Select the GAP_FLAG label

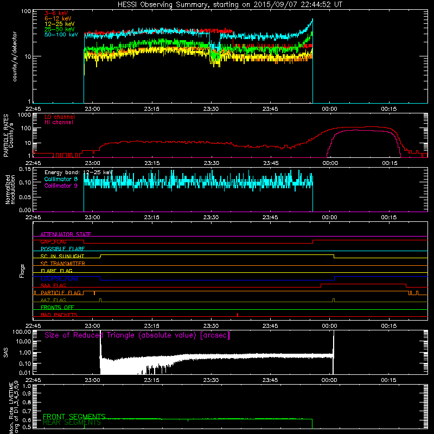click(x=53, y=241)
